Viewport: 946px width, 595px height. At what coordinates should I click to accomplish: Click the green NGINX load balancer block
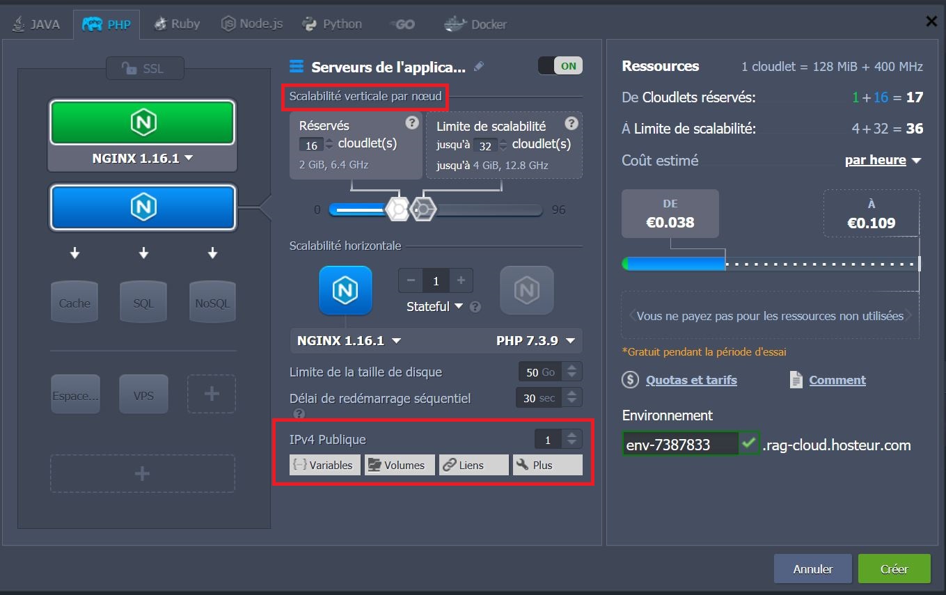click(142, 123)
